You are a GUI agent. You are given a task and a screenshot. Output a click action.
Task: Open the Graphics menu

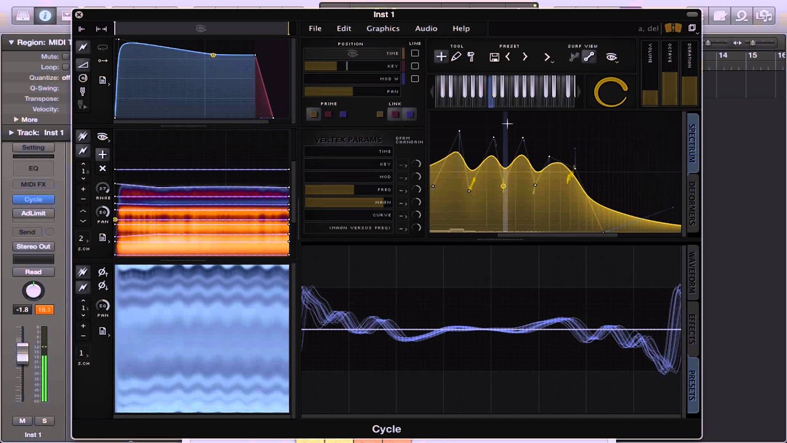pyautogui.click(x=383, y=28)
